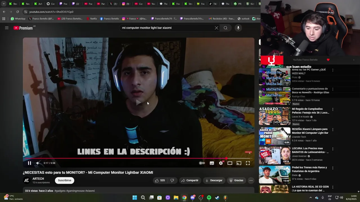The height and width of the screenshot is (202, 360).
Task: Toggle the autoplay switch in the player
Action: click(x=202, y=163)
